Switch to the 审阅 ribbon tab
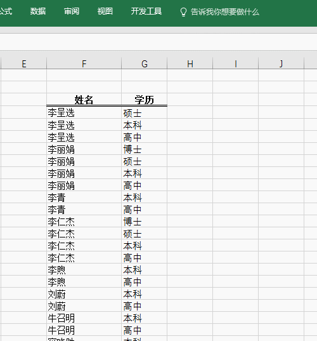 coord(72,11)
